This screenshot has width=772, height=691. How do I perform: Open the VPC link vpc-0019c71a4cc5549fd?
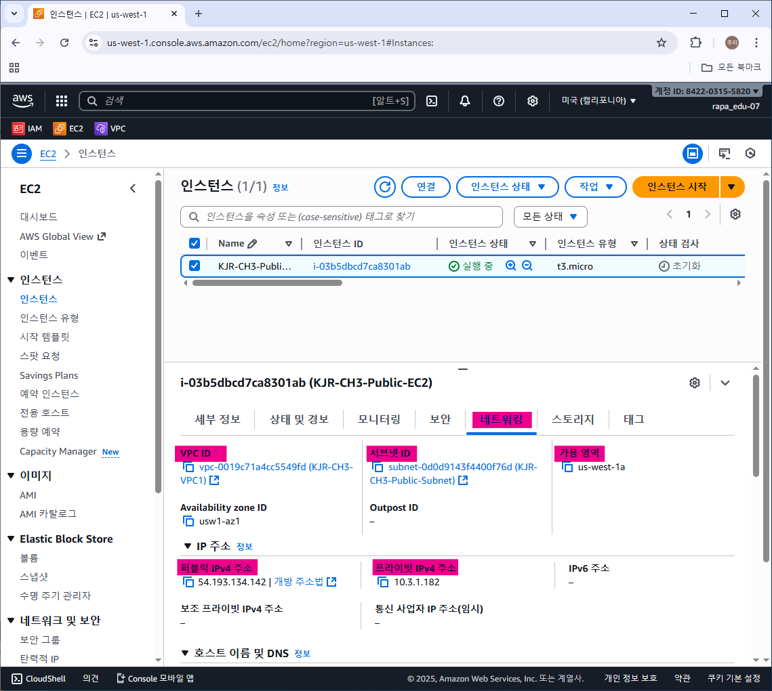tap(267, 474)
